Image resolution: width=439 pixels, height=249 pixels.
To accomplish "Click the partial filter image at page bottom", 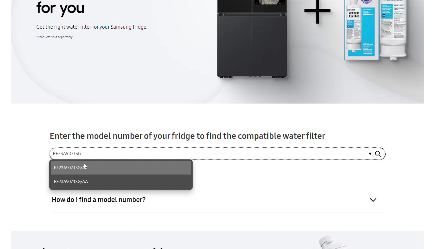I will pos(332,242).
